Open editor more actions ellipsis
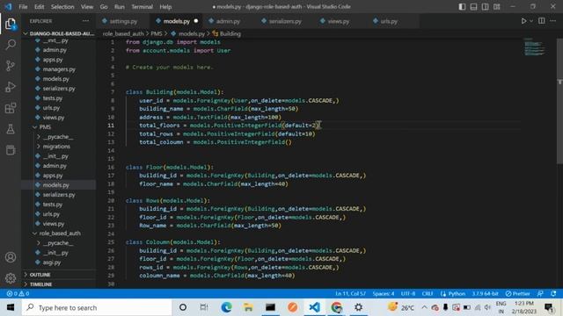563x316 pixels. pyautogui.click(x=553, y=21)
